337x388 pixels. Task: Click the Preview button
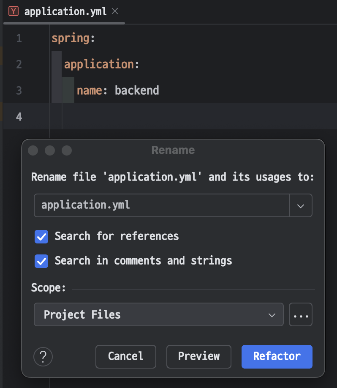(x=199, y=357)
